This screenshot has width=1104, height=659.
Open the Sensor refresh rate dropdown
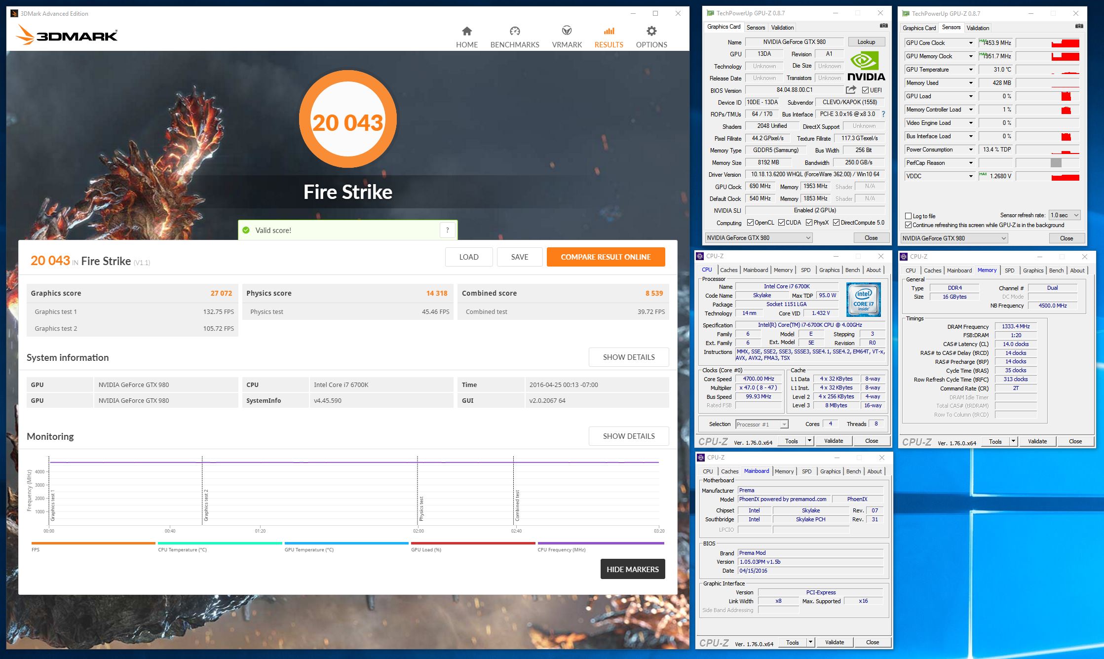(x=1065, y=215)
